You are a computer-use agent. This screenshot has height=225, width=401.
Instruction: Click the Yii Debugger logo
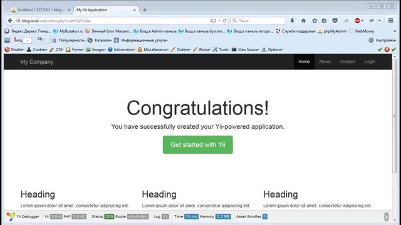11,217
